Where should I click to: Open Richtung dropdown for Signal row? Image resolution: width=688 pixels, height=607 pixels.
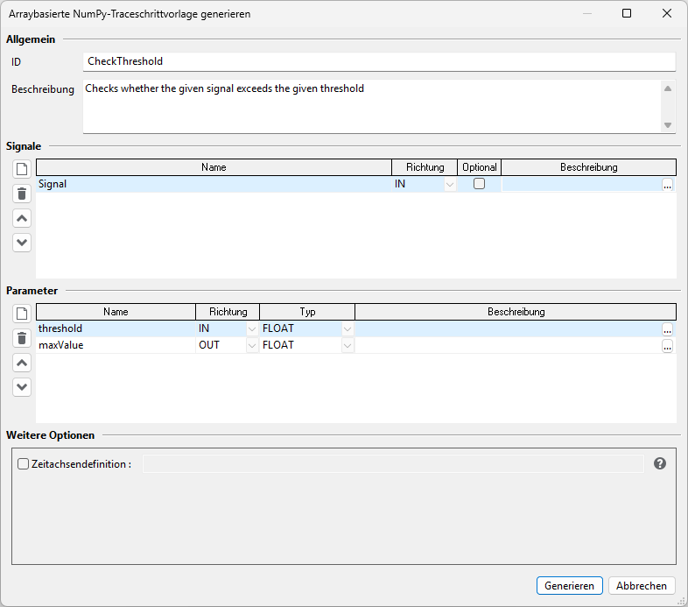[x=450, y=185]
